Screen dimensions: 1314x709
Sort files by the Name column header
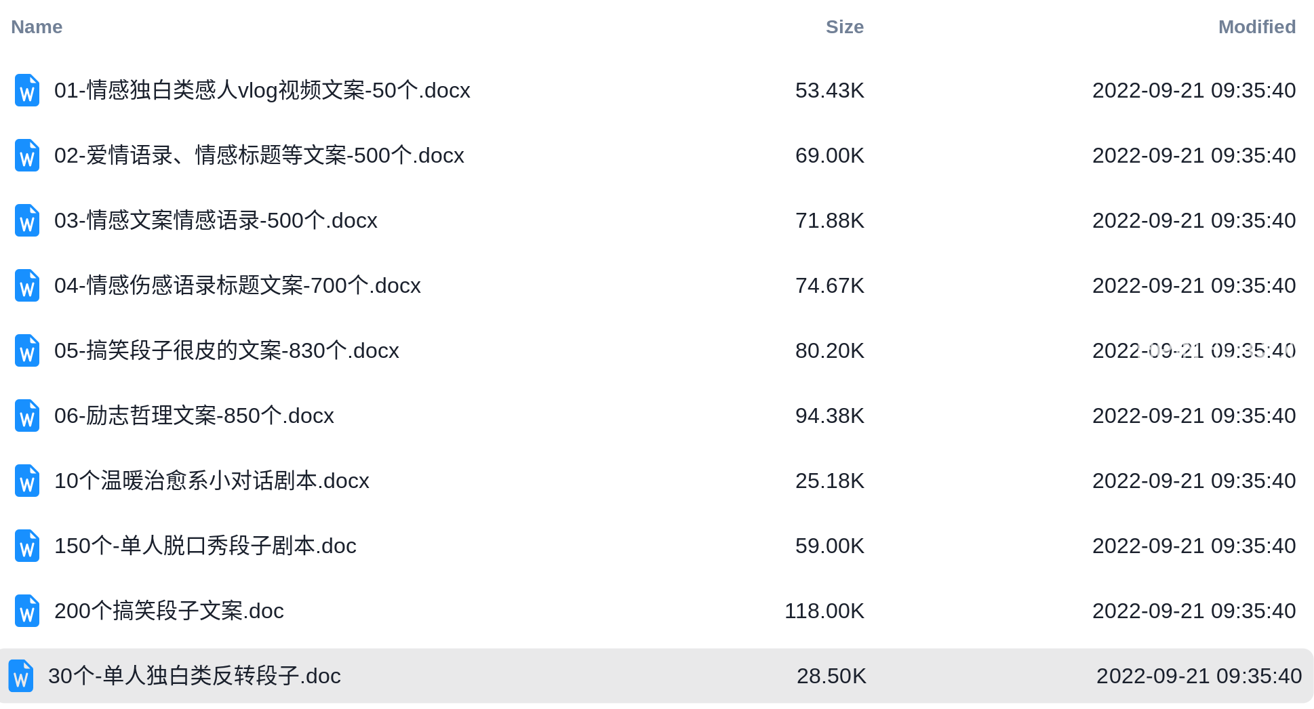click(x=37, y=27)
